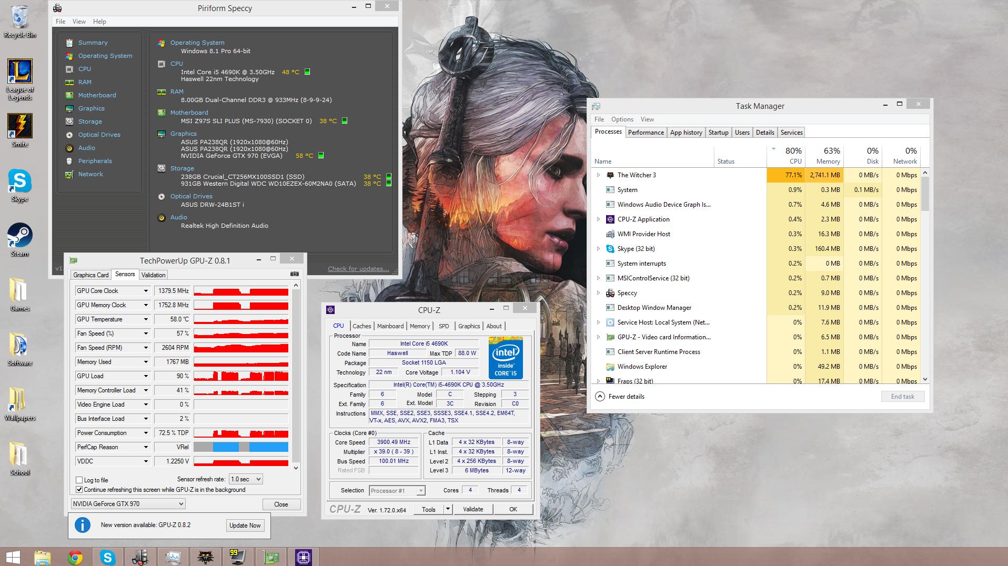Switch to GPU-Z Graphics Card tab
Image resolution: width=1008 pixels, height=566 pixels.
pos(91,275)
